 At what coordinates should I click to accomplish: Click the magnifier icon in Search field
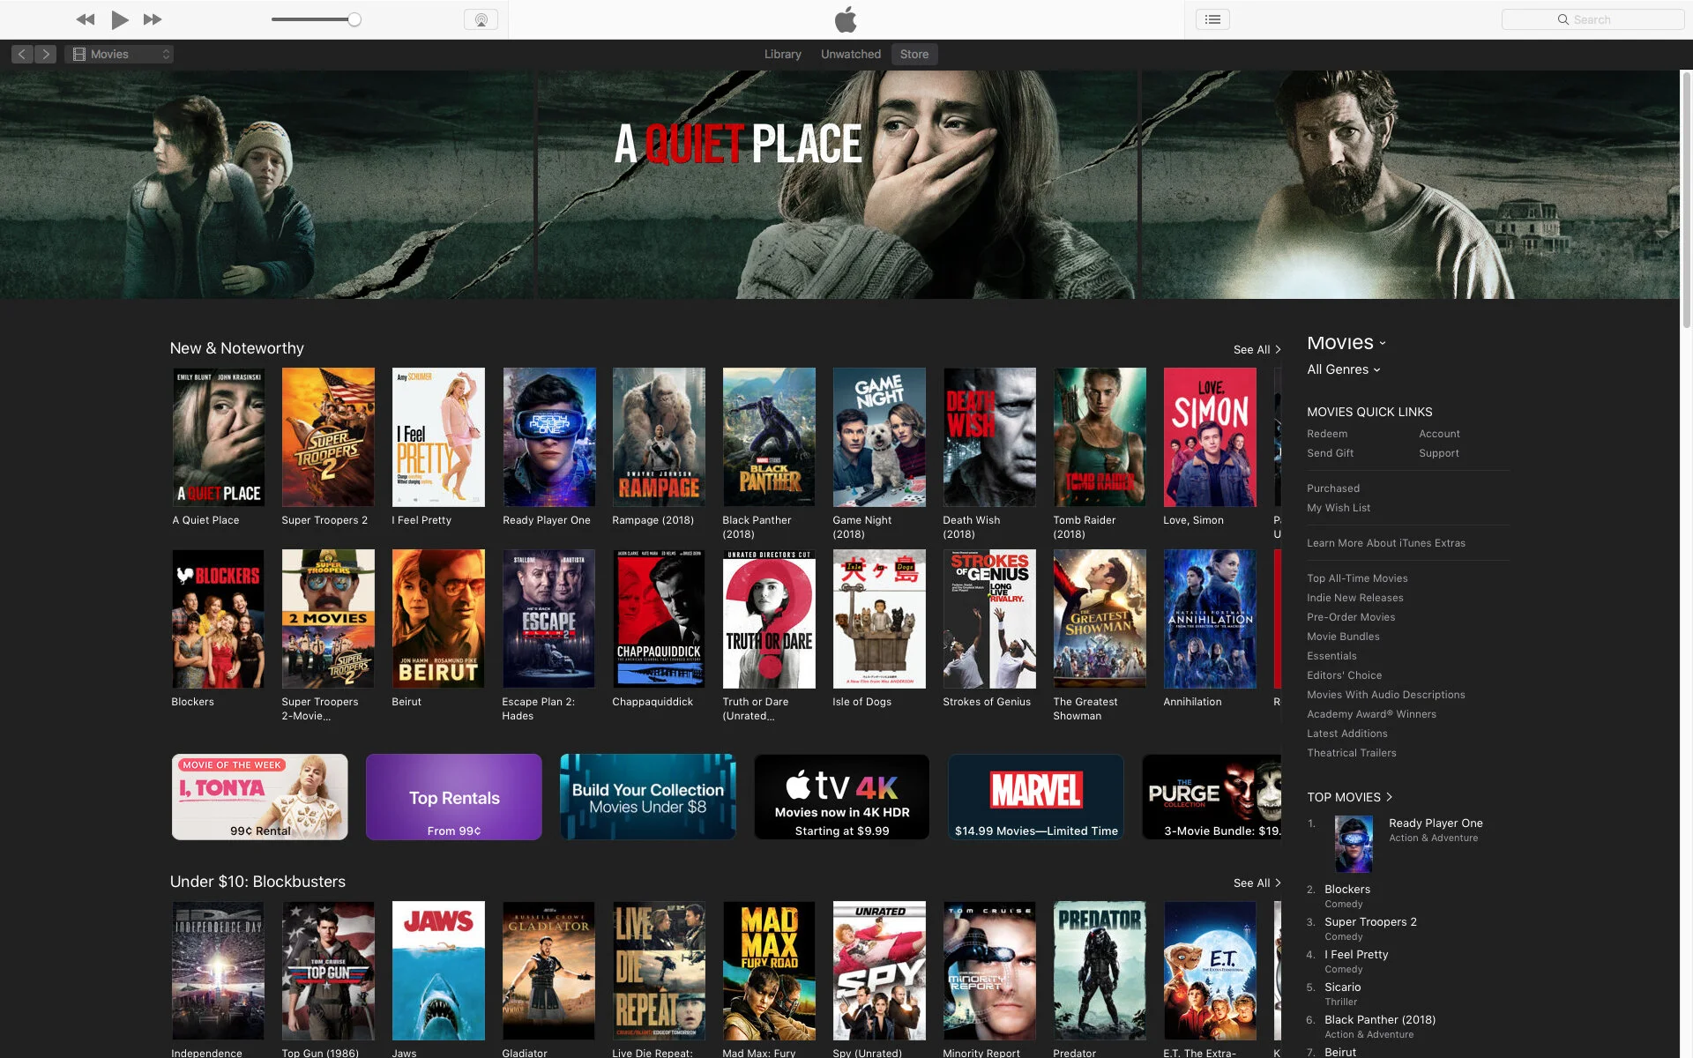coord(1562,19)
